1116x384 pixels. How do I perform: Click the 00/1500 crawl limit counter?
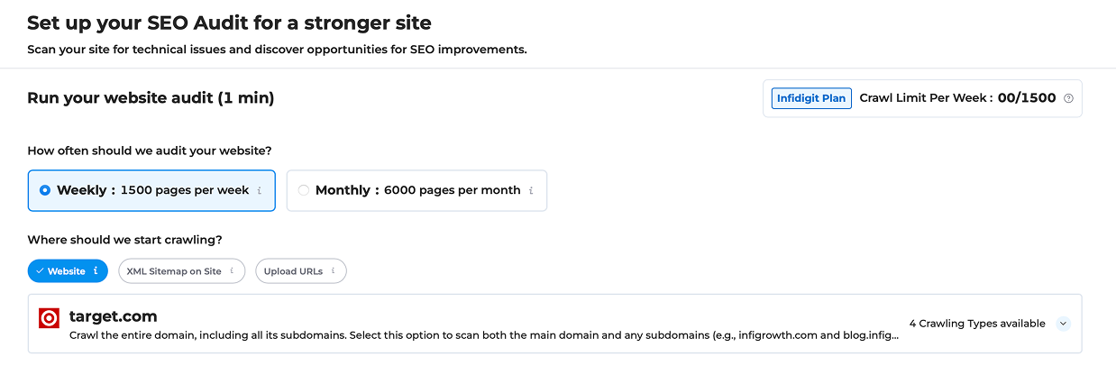[1026, 98]
